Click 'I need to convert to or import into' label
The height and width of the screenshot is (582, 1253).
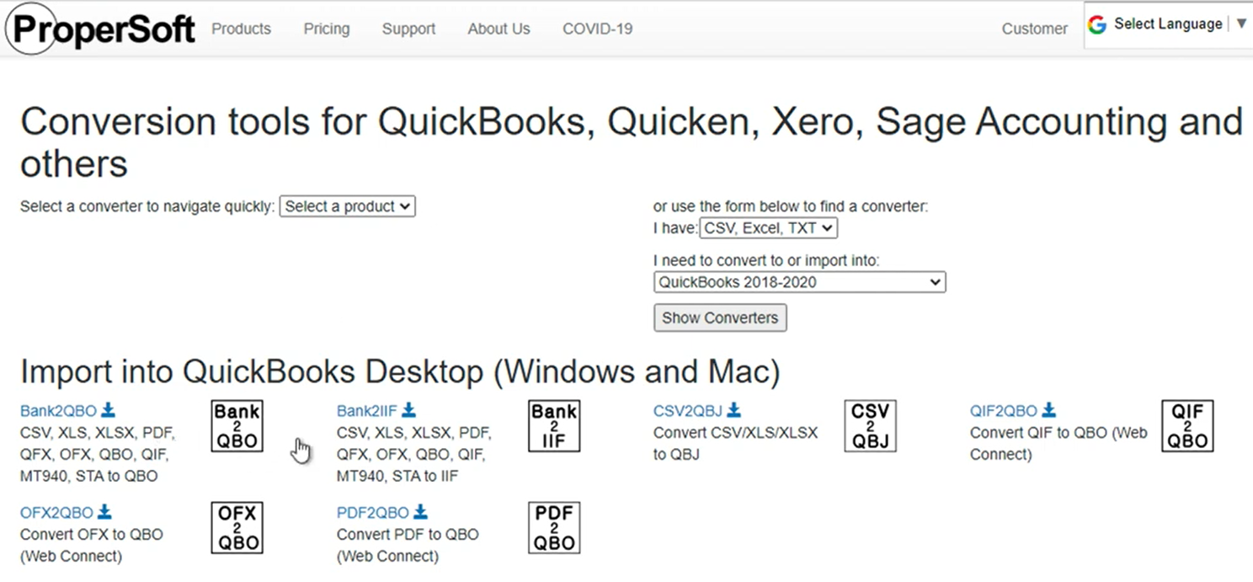point(766,261)
